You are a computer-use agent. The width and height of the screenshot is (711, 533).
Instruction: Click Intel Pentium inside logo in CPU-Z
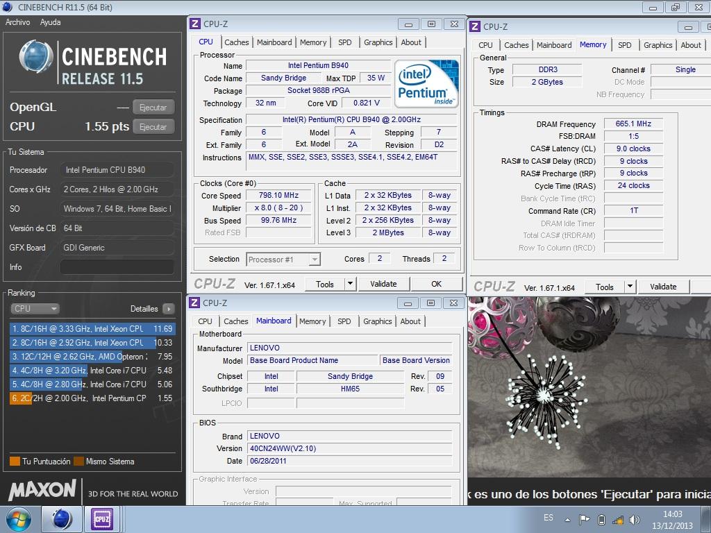click(426, 83)
